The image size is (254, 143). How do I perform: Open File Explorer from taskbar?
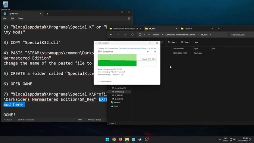click(x=127, y=139)
